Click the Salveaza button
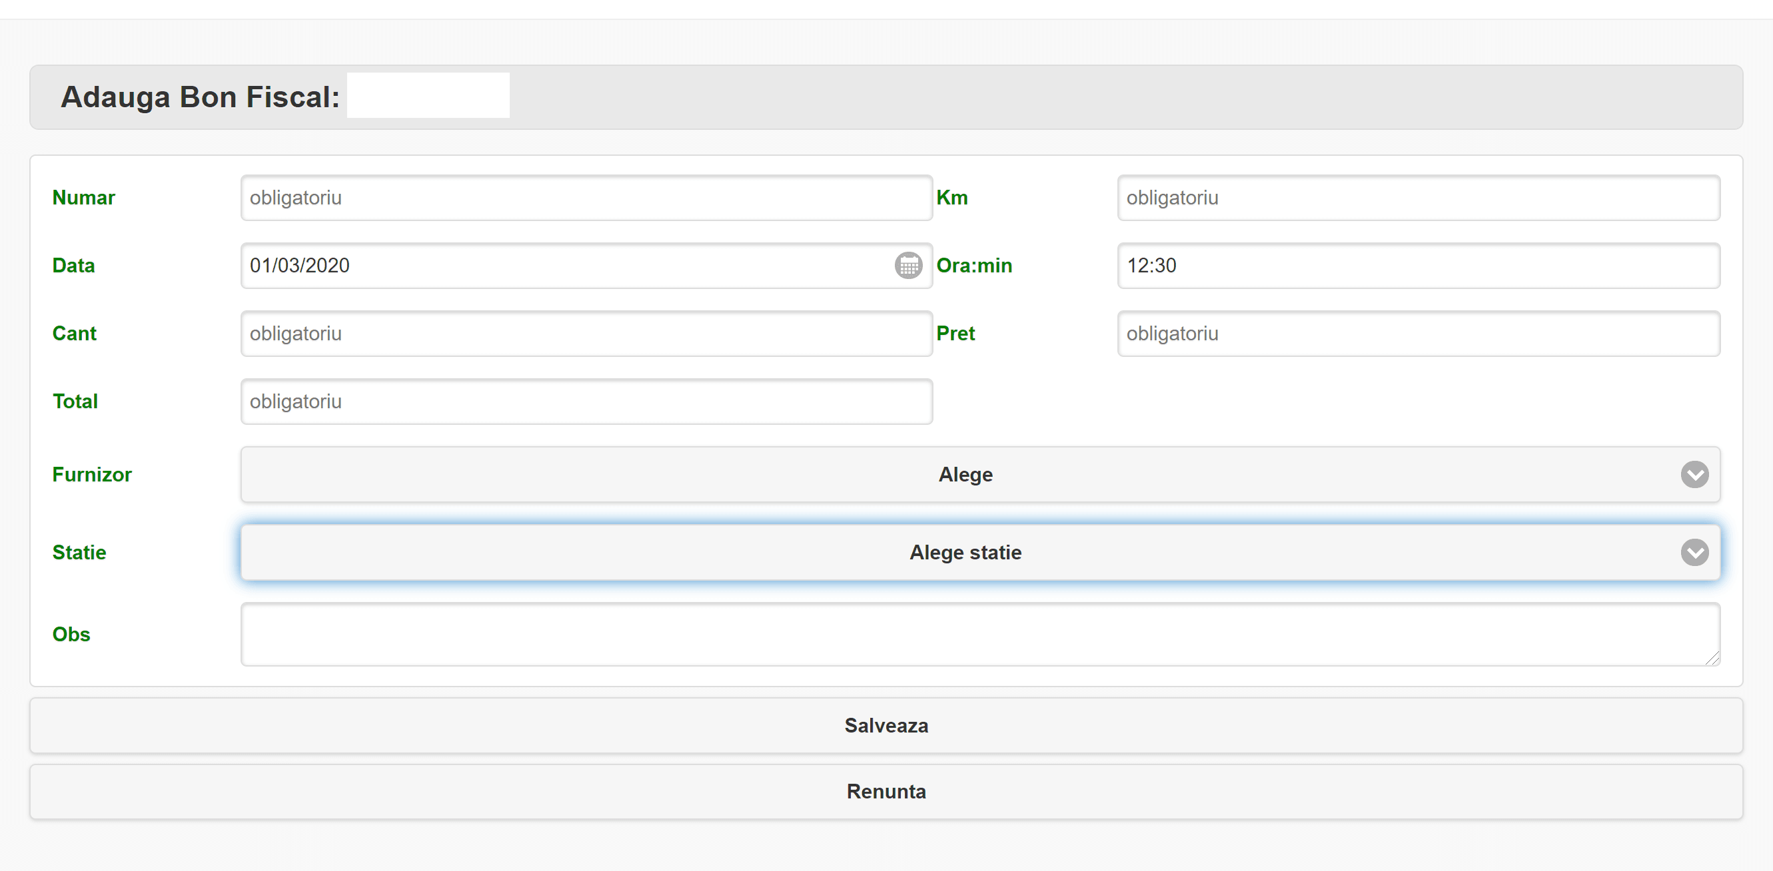This screenshot has height=871, width=1773. 886,726
